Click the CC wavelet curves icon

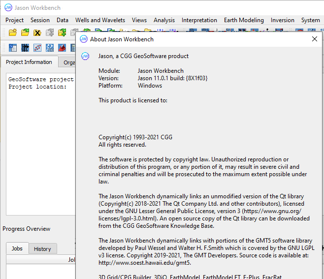(x=50, y=48)
